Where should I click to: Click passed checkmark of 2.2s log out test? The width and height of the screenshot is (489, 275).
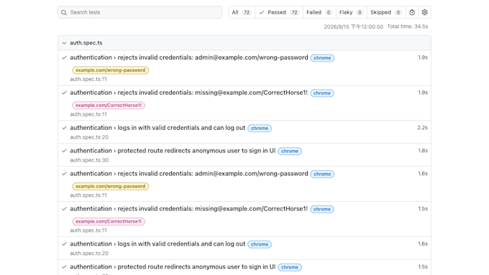click(x=64, y=128)
